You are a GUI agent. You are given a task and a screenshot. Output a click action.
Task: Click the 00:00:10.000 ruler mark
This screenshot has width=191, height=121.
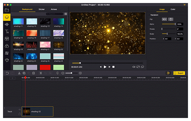[x=55, y=78]
